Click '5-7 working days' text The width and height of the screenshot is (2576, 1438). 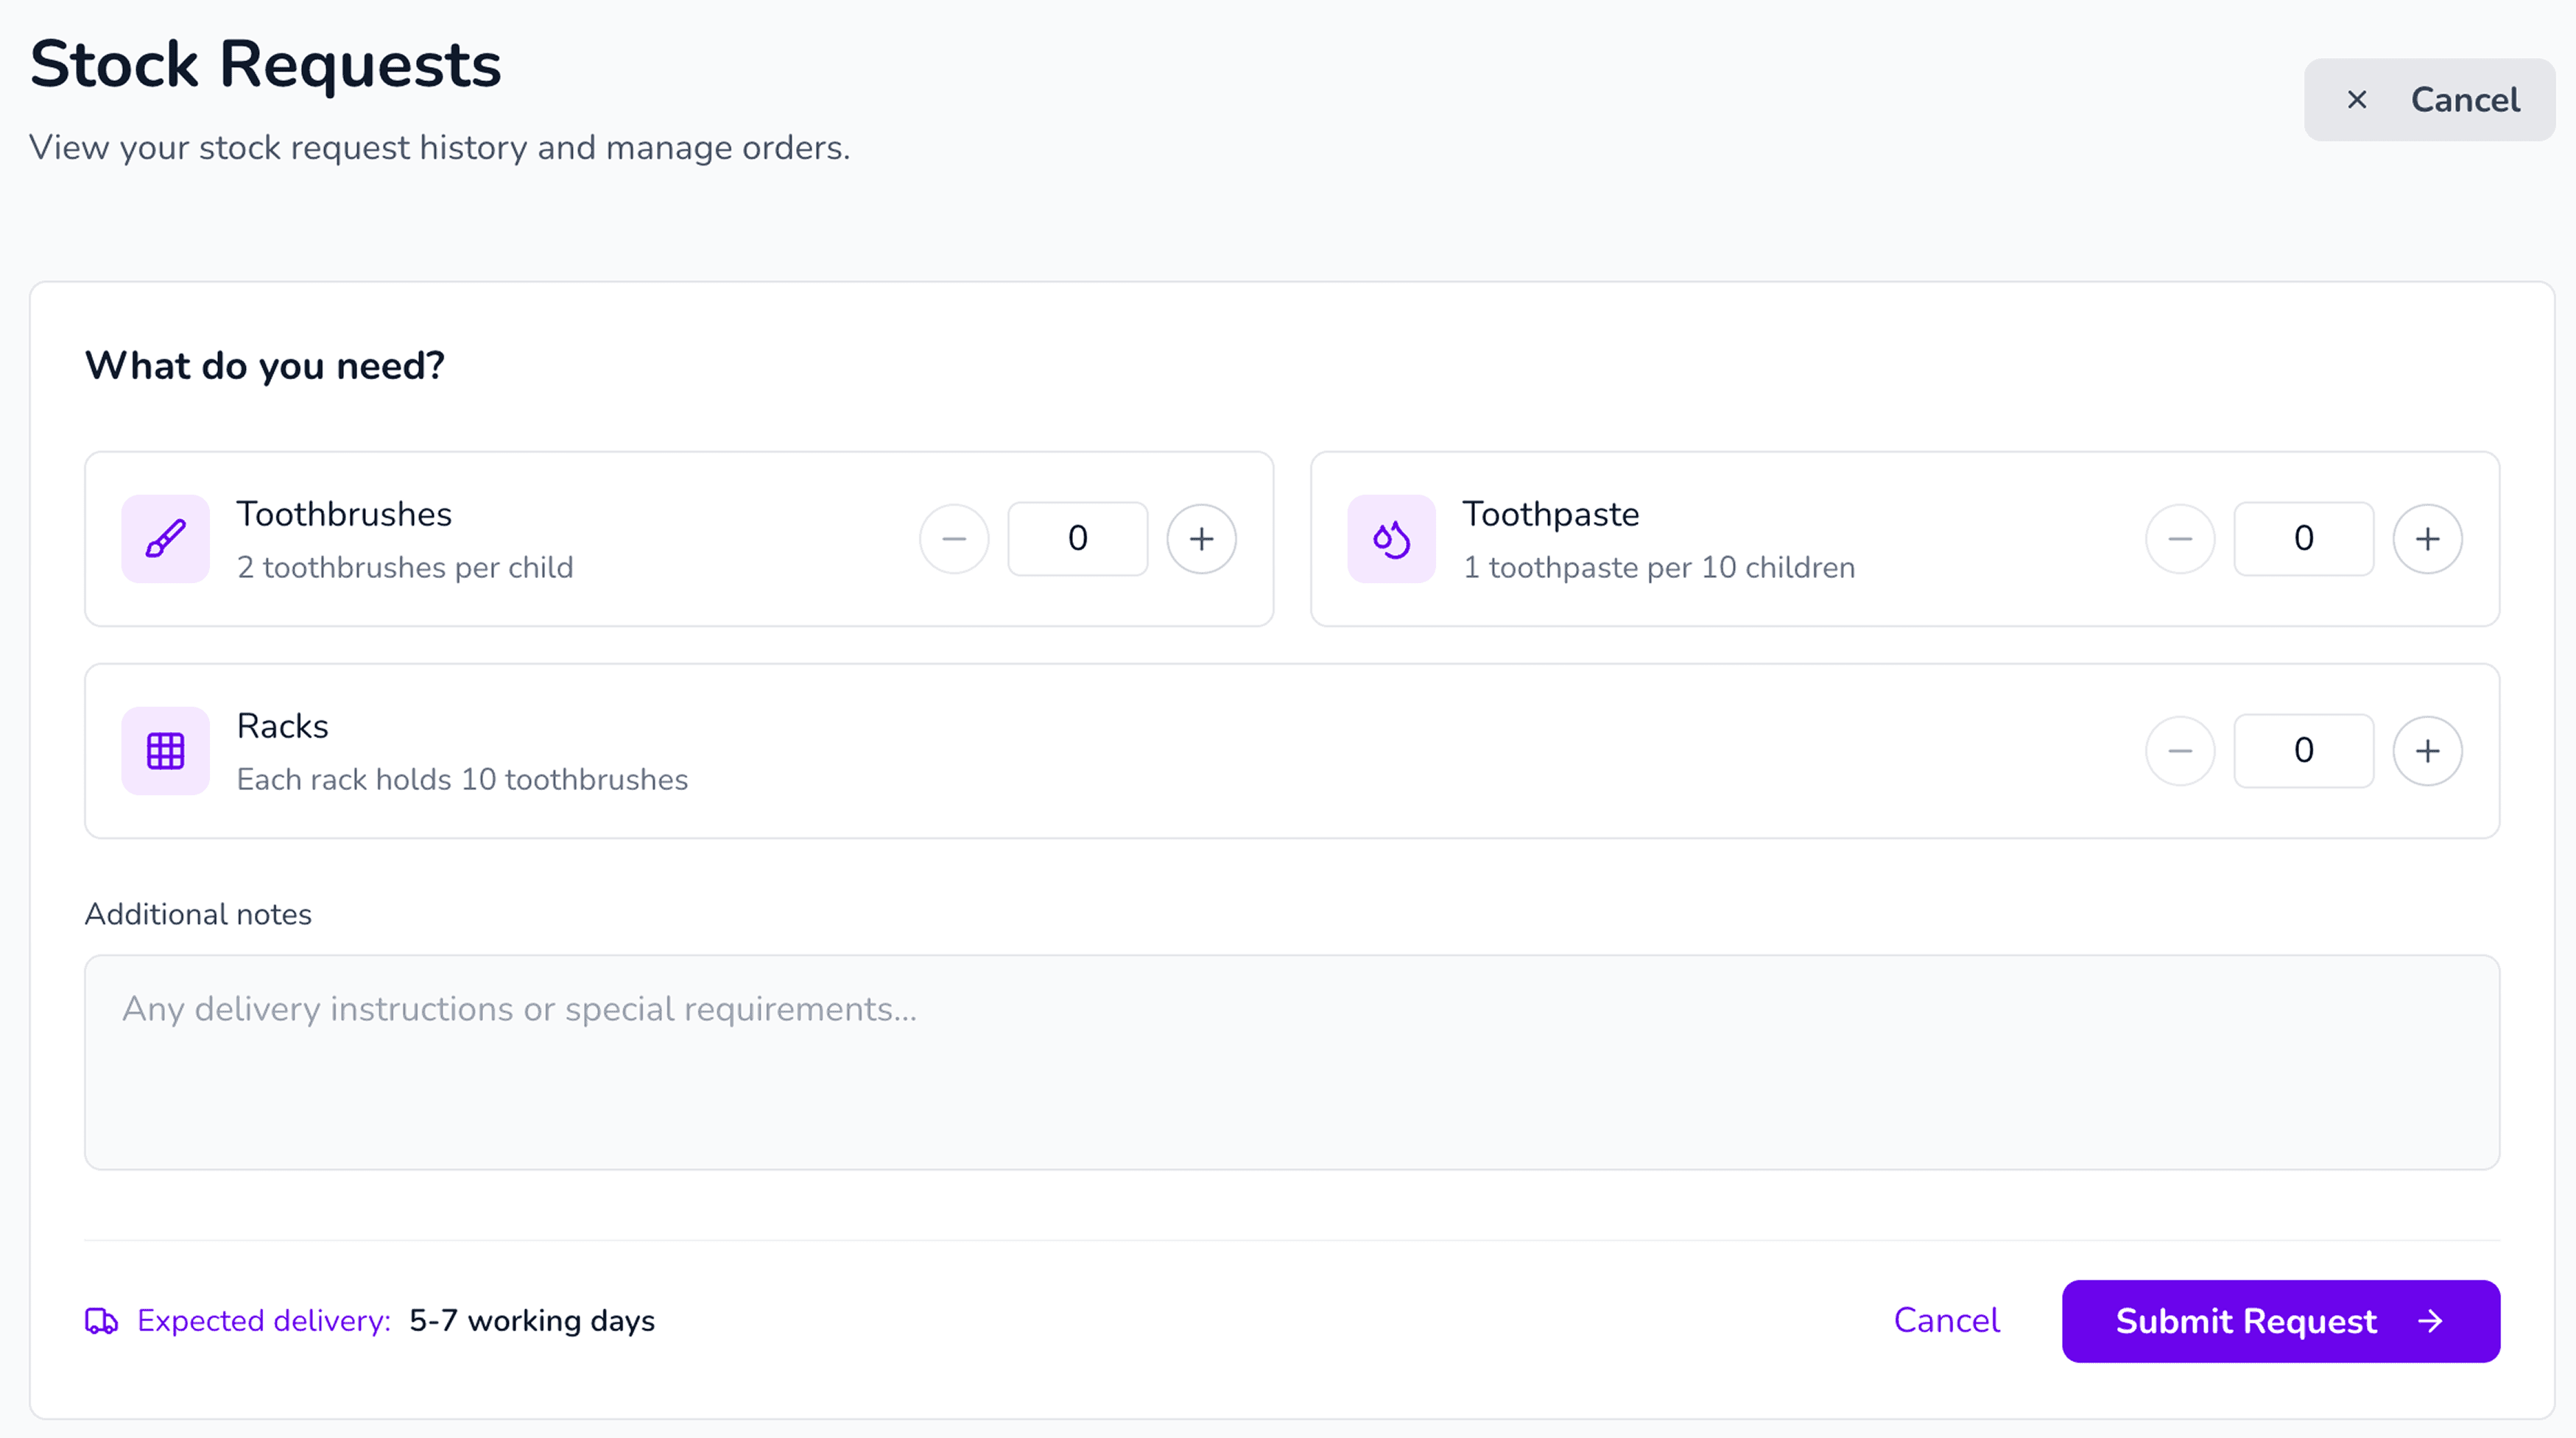532,1321
